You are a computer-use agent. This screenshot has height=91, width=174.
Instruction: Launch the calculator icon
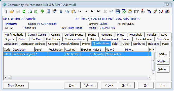pos(49,11)
